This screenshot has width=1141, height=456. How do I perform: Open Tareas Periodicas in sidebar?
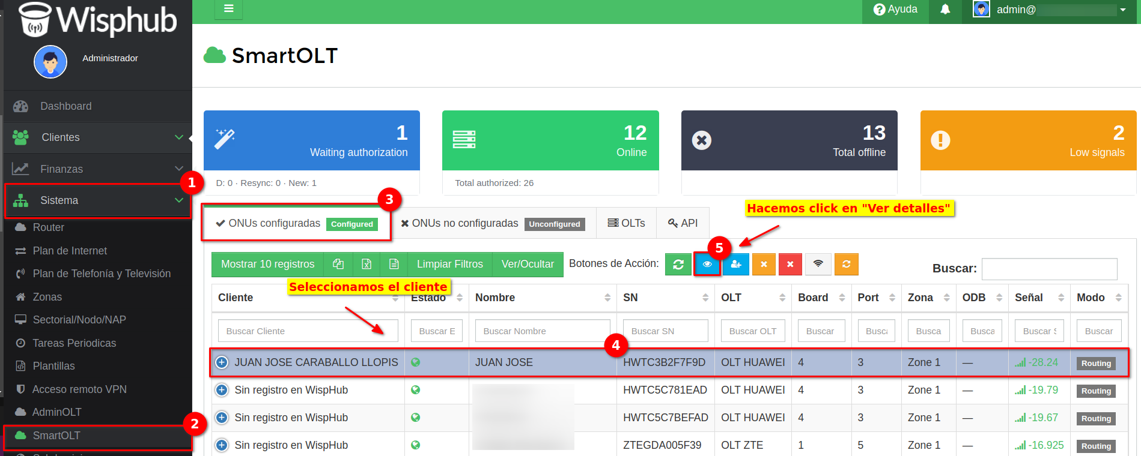click(74, 343)
